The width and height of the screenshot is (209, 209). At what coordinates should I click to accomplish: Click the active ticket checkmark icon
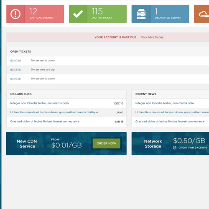(78, 14)
